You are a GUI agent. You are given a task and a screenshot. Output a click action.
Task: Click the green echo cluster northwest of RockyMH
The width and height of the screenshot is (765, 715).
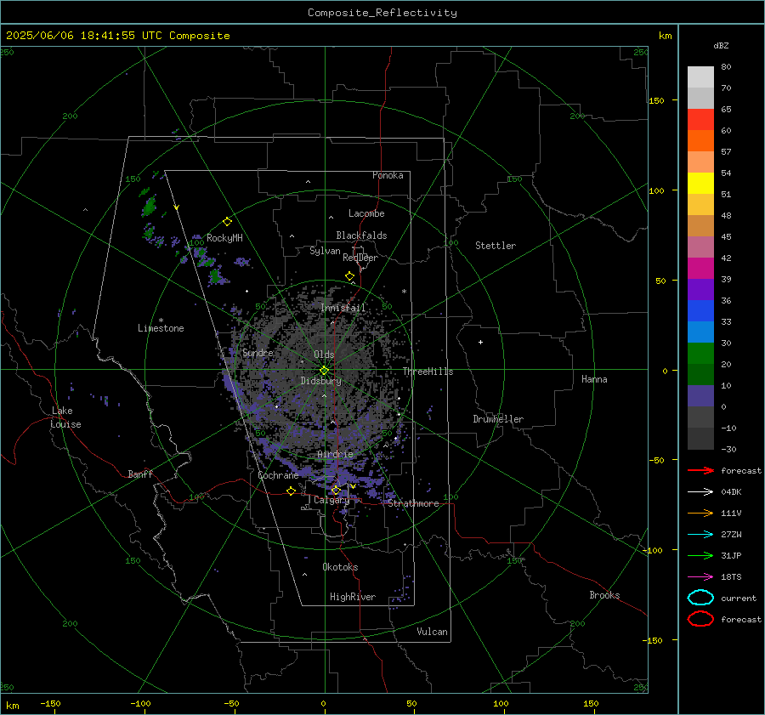click(x=149, y=205)
